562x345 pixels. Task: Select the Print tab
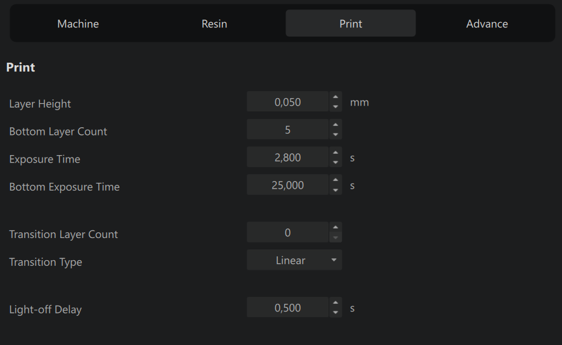click(x=351, y=23)
